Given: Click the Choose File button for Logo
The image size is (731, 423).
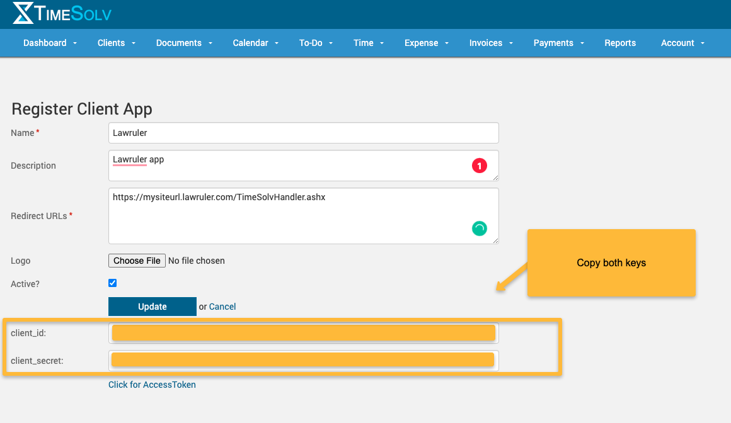Looking at the screenshot, I should (137, 261).
